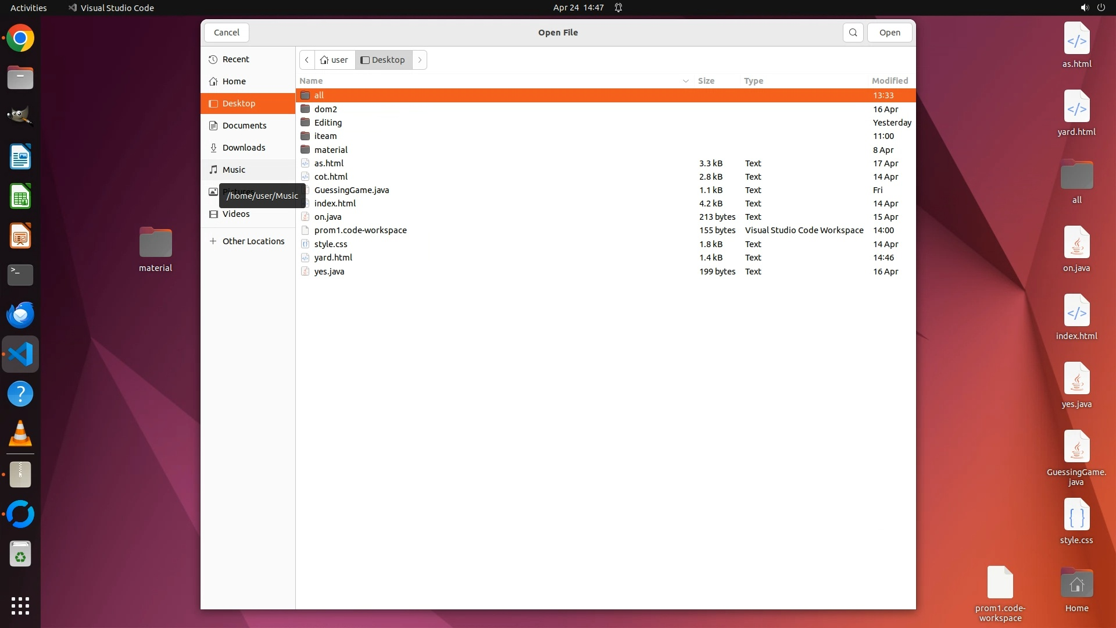Select the prom1.code-workspace file
This screenshot has height=628, width=1116.
coord(360,230)
